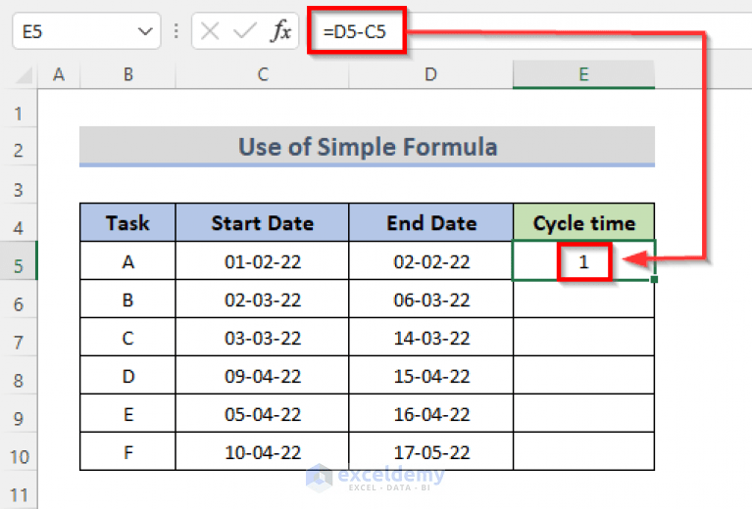This screenshot has width=752, height=509.
Task: Select the 'Start Date' header cell
Action: point(263,222)
